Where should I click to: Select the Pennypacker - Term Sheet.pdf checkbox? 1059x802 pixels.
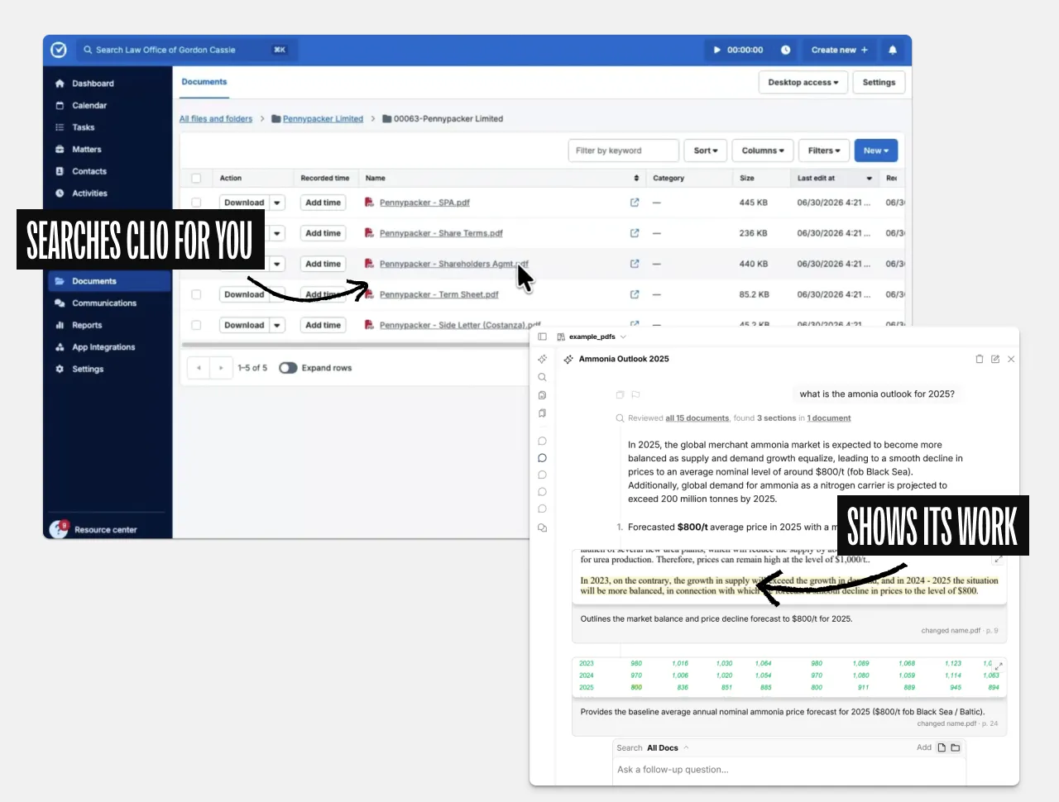pyautogui.click(x=196, y=294)
